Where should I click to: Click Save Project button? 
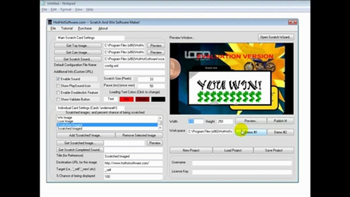click(x=274, y=150)
